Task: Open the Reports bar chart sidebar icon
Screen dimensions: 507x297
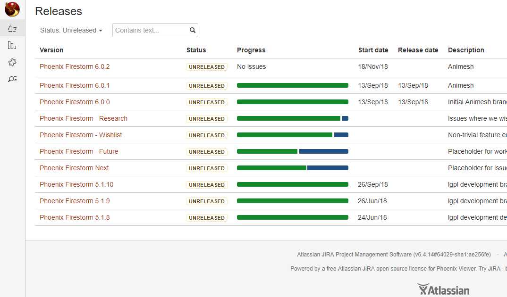Action: 12,45
